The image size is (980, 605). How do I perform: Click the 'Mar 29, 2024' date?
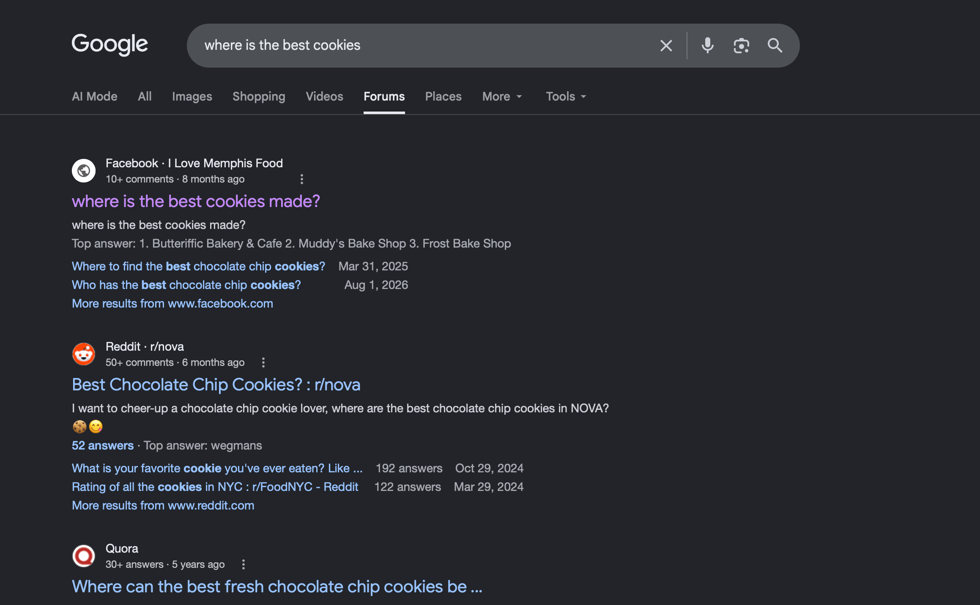point(489,487)
